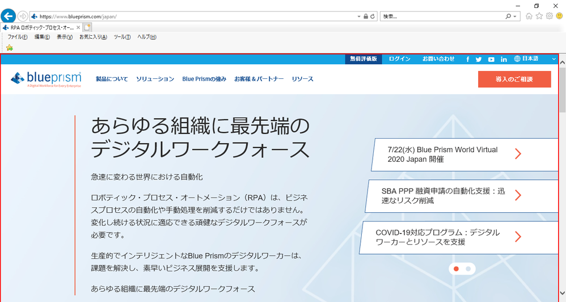Viewport: 566px width, 302px height.
Task: Minimize the browser window
Action: [518, 6]
